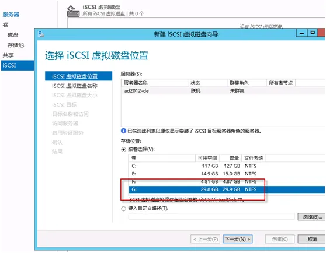Open the iSCSI 虚拟磁盘名称 wizard step
The image size is (326, 253).
pyautogui.click(x=75, y=86)
